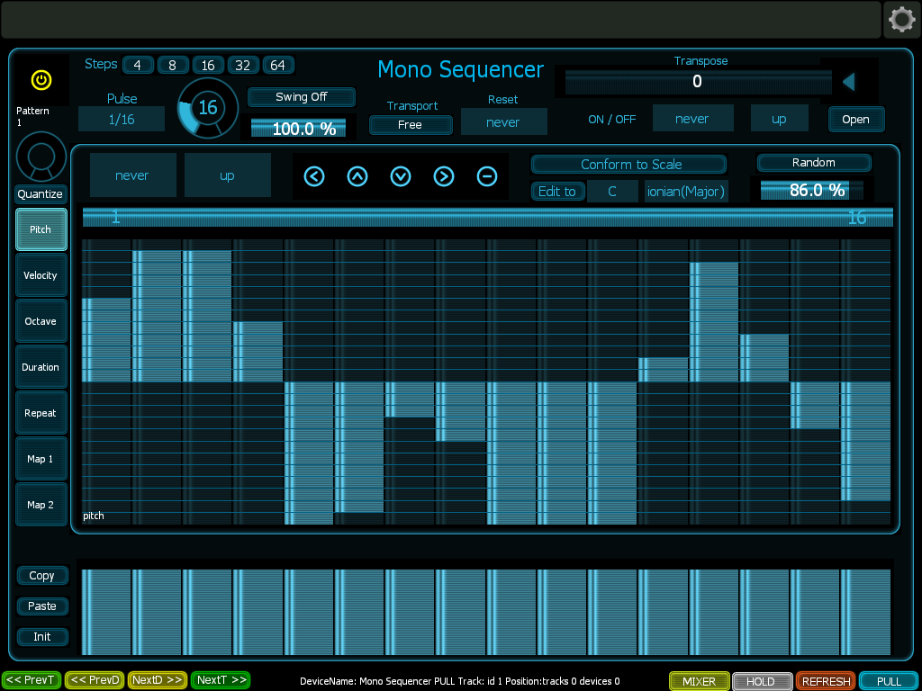Screen dimensions: 922x691
Task: Click the Init button
Action: point(41,636)
